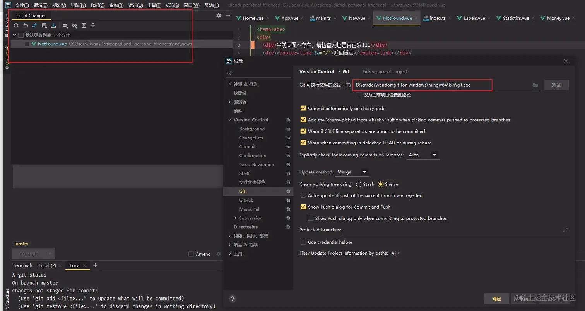This screenshot has width=585, height=311.
Task: Open the incoming commits Auto dropdown
Action: click(x=422, y=155)
